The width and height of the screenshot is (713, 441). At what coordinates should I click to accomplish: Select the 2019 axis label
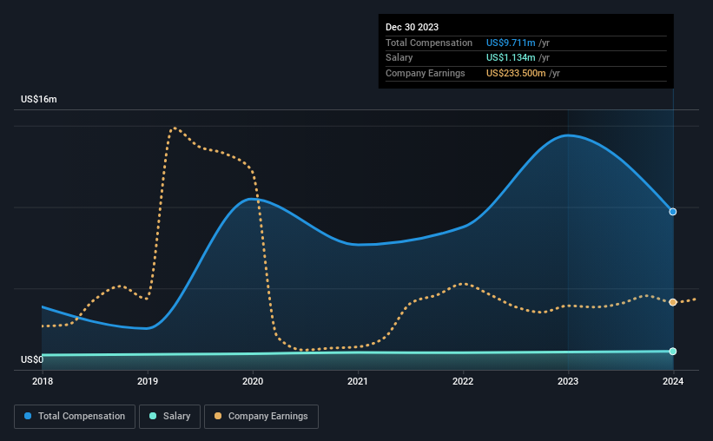(x=148, y=381)
